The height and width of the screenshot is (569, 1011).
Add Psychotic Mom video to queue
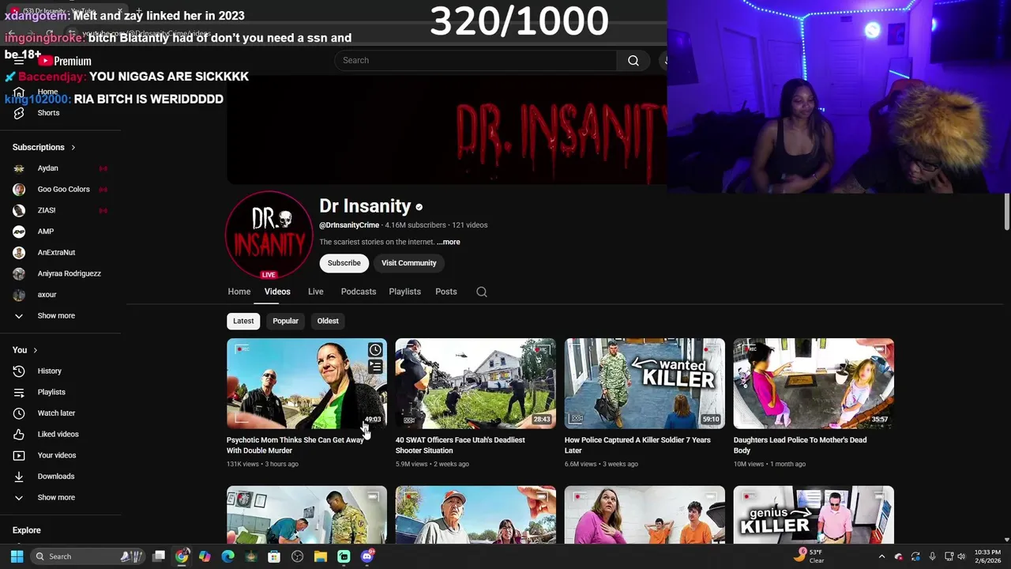pyautogui.click(x=375, y=367)
